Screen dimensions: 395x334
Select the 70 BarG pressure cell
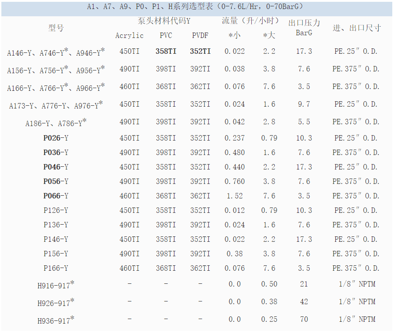pos(304,320)
